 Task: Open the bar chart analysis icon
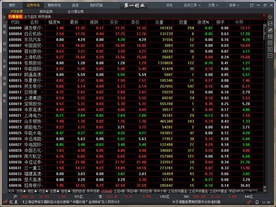tap(270, 30)
